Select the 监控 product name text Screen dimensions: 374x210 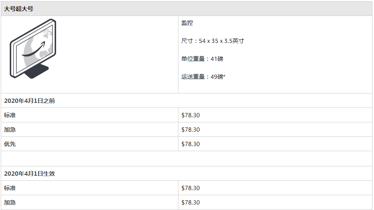[187, 23]
